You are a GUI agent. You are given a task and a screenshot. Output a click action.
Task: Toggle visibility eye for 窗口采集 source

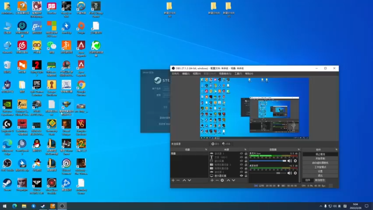point(242,161)
